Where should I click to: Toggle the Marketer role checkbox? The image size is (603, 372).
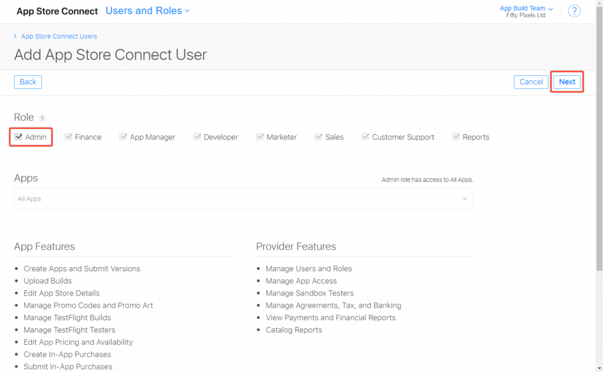[260, 137]
